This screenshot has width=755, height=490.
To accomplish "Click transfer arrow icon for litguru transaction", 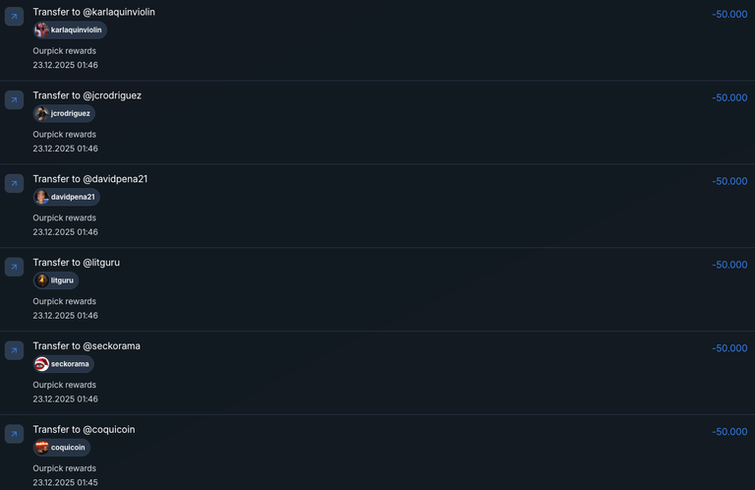I will (x=14, y=267).
